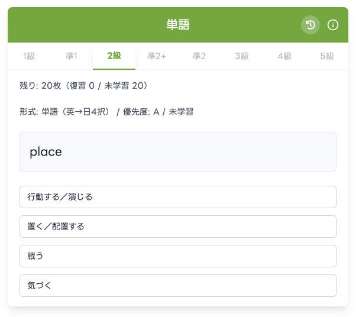359x317 pixels.
Task: Click the info icon in header
Action: coord(333,25)
